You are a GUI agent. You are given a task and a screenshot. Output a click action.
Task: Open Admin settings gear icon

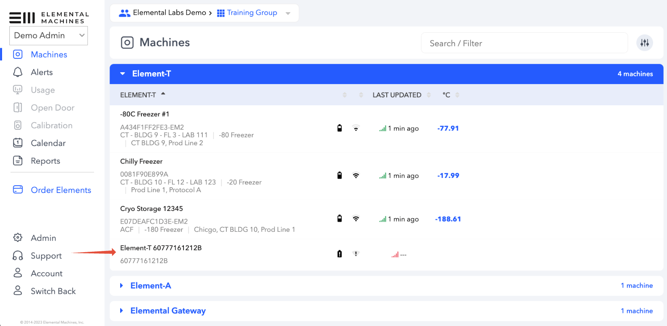point(18,237)
